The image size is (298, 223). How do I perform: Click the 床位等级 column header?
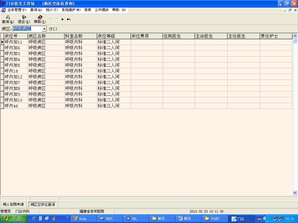coord(114,36)
